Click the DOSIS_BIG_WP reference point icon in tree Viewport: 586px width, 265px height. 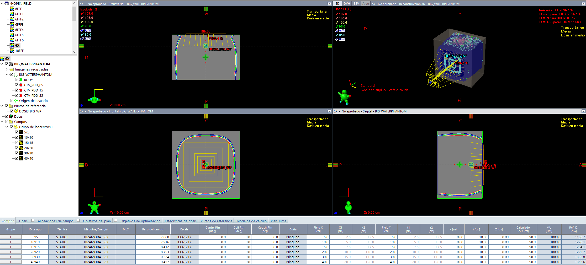[16, 111]
